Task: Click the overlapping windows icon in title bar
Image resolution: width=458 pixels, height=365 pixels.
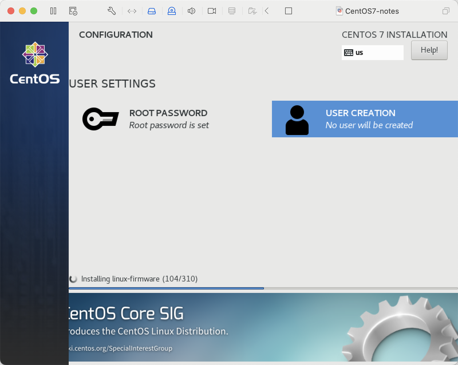Action: coord(446,11)
